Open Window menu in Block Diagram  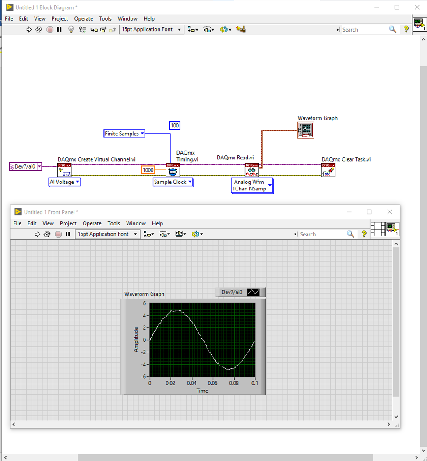tap(127, 18)
